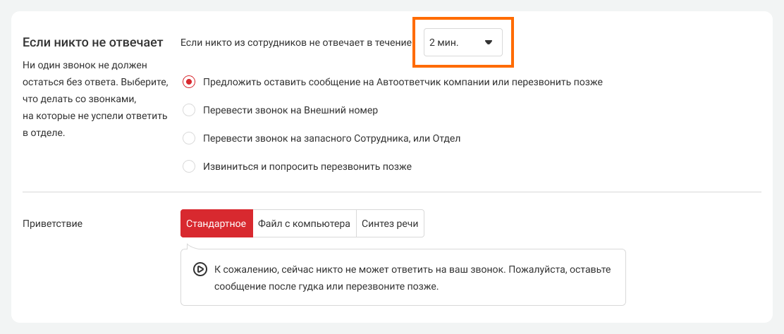This screenshot has height=334, width=784.
Task: Click the greeting text starting "К сожалению"
Action: pyautogui.click(x=412, y=278)
